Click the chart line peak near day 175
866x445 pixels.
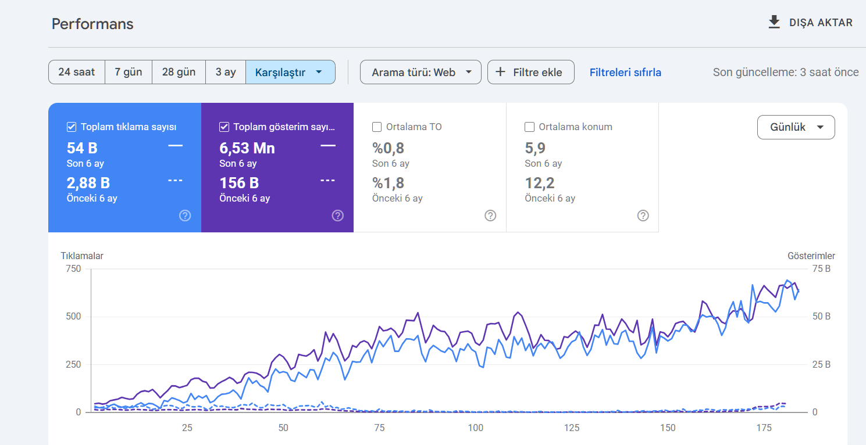[753, 285]
